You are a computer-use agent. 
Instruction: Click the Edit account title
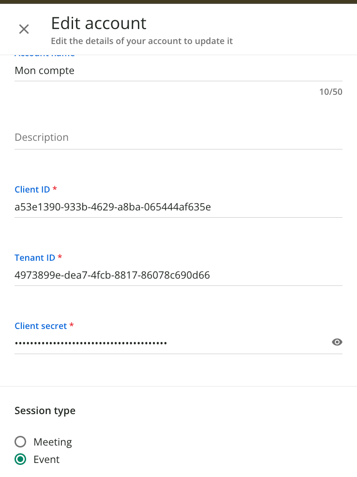point(99,23)
